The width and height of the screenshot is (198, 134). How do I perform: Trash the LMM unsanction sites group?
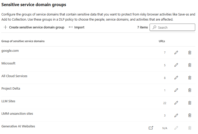click(x=190, y=115)
